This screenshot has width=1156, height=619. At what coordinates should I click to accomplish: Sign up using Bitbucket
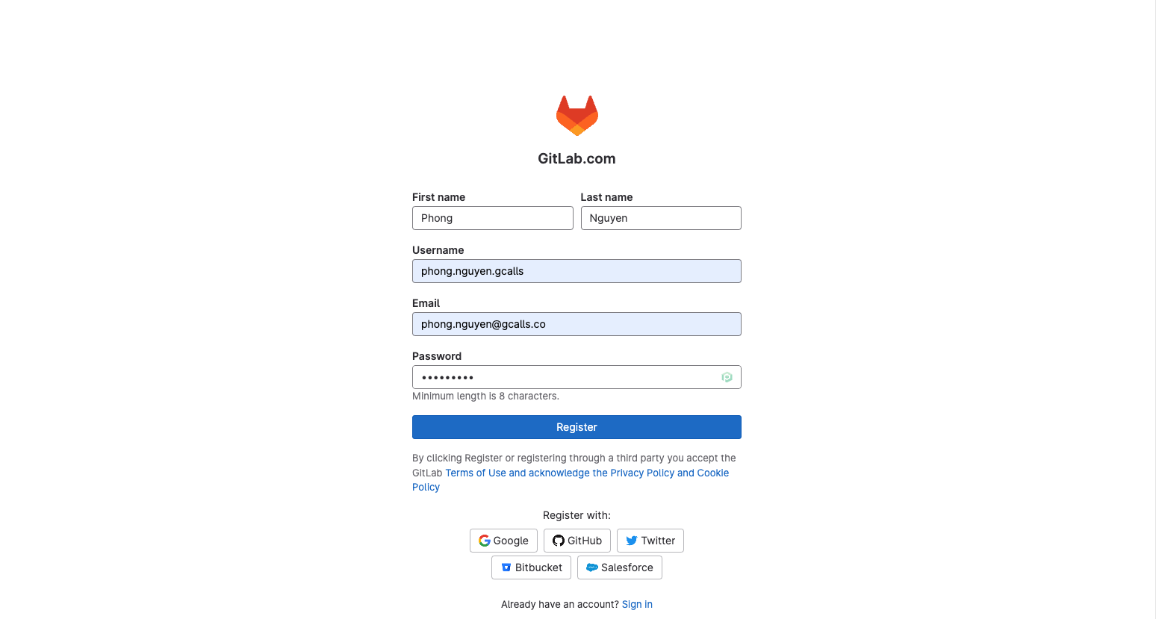pos(531,567)
